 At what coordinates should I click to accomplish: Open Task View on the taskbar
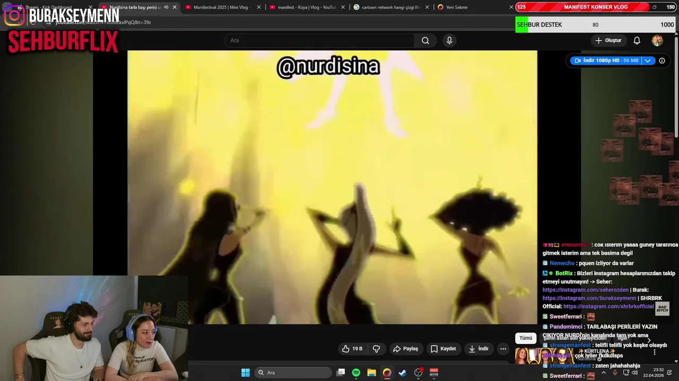[341, 373]
